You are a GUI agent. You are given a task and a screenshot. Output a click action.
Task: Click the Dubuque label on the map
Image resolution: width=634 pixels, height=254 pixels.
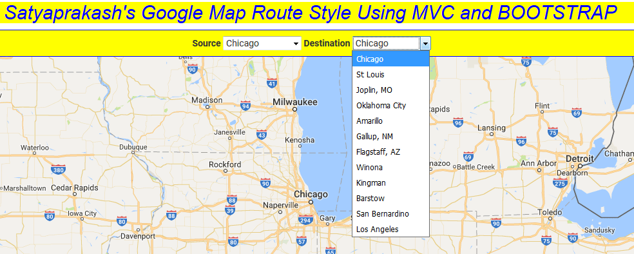coord(133,147)
